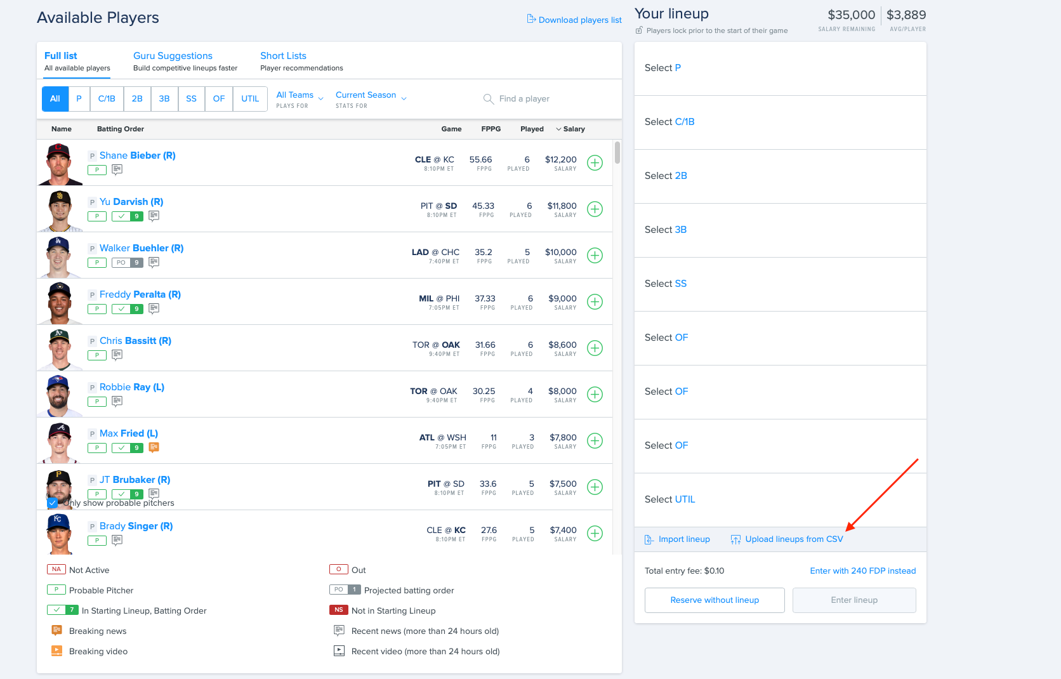1061x679 pixels.
Task: Select the UTIL lineup slot
Action: point(781,500)
